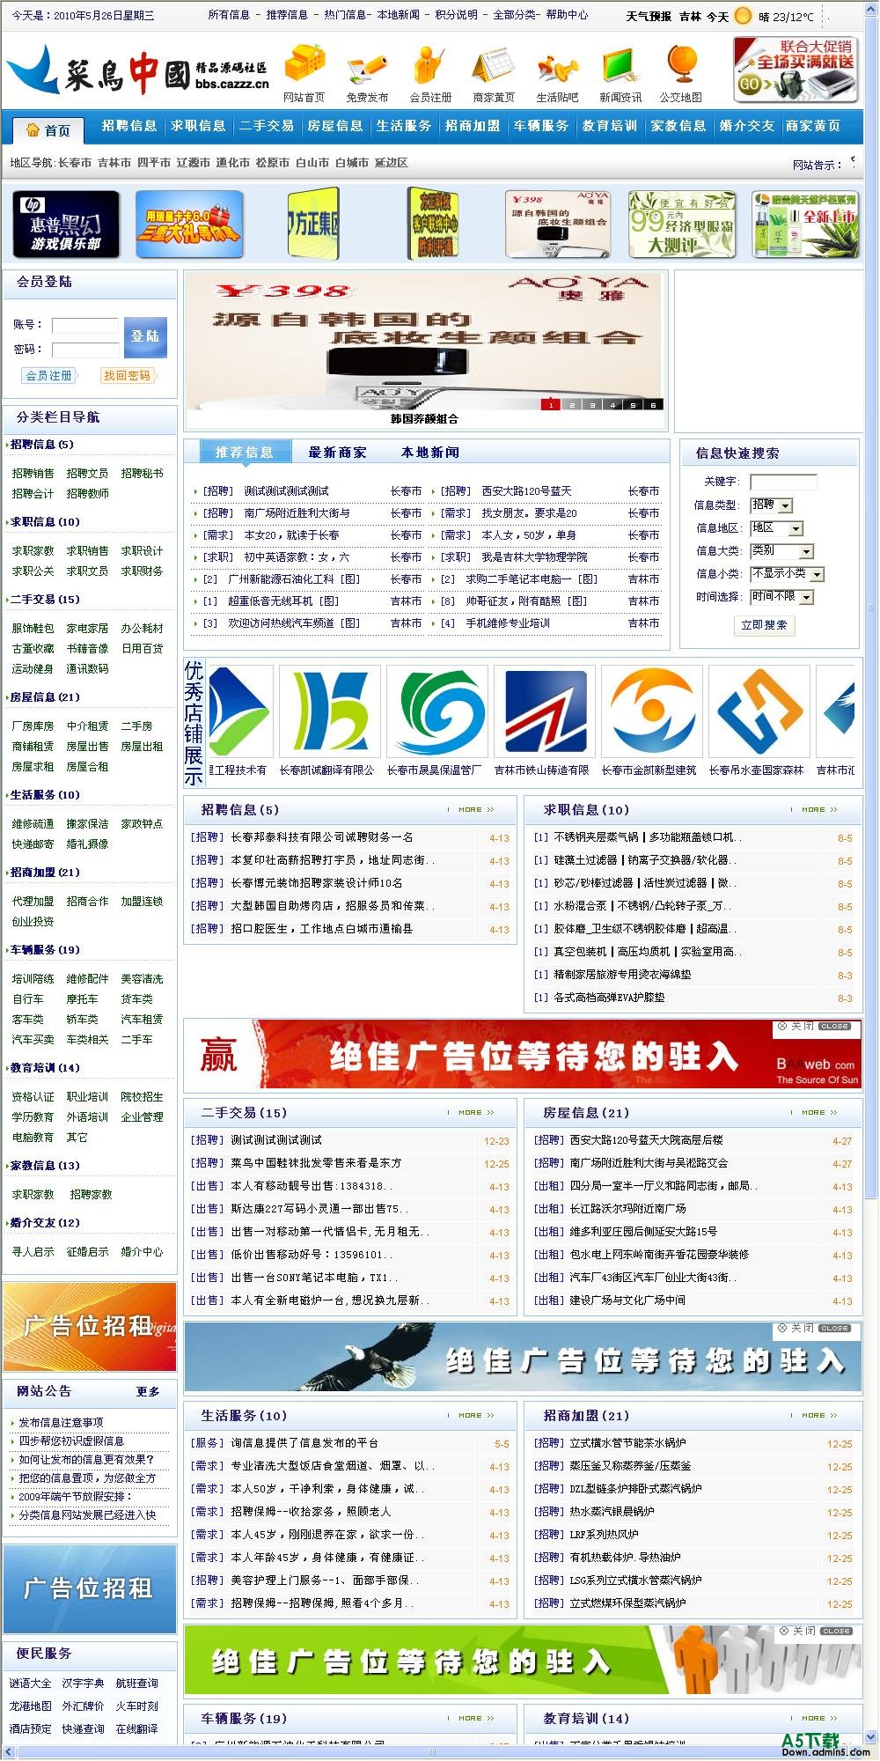
Task: Click the 密码 input field
Action: click(85, 350)
